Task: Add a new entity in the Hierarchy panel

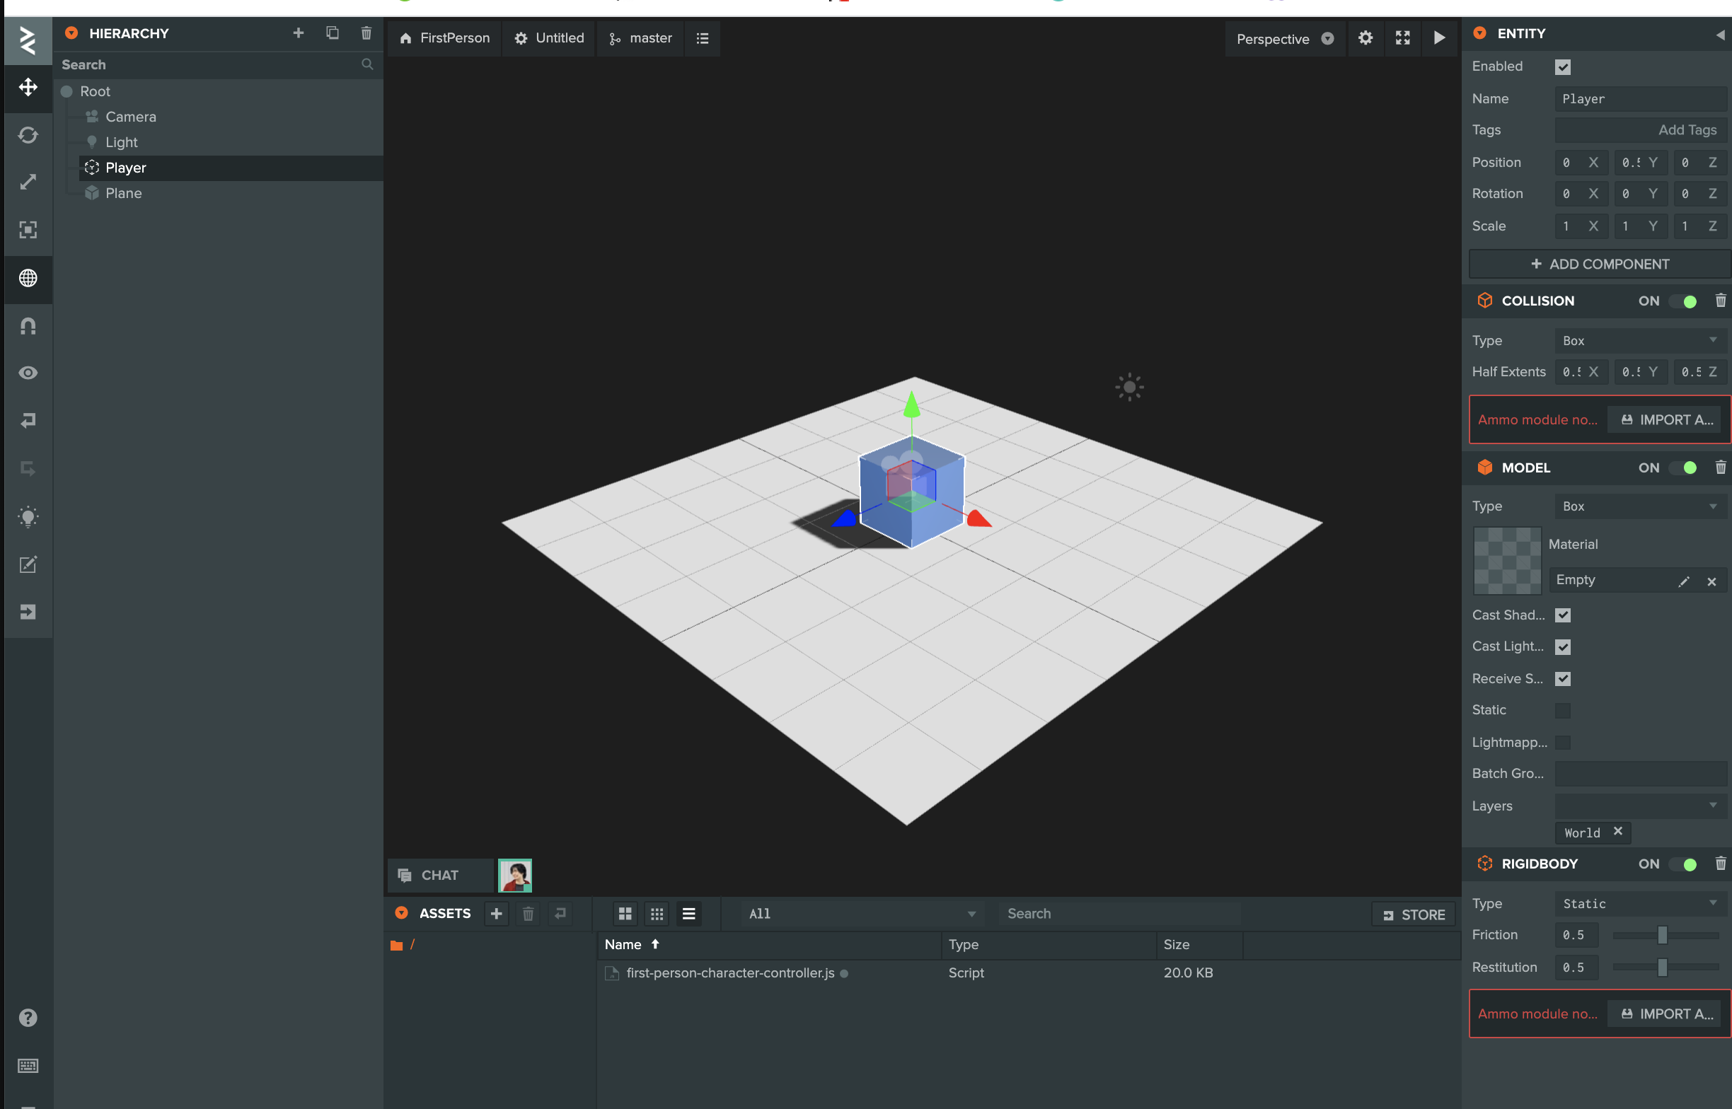Action: coord(298,33)
